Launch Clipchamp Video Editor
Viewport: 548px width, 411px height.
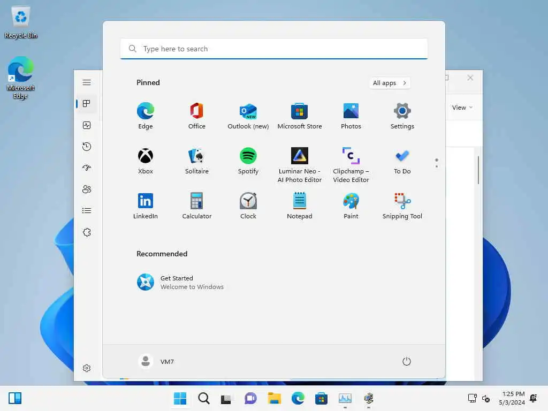coord(351,165)
